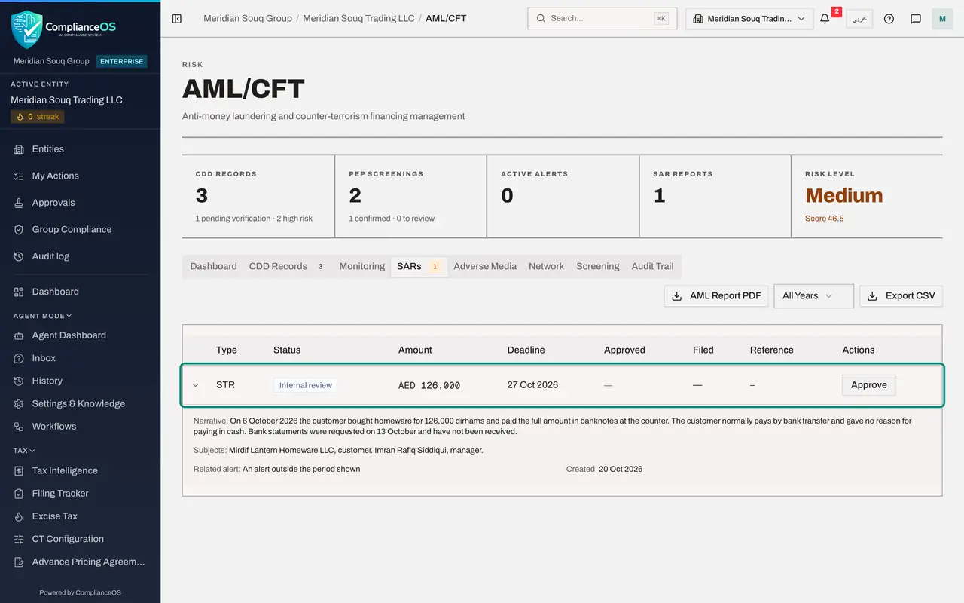This screenshot has width=964, height=603.
Task: Open the All Years filter dropdown
Action: click(x=813, y=295)
